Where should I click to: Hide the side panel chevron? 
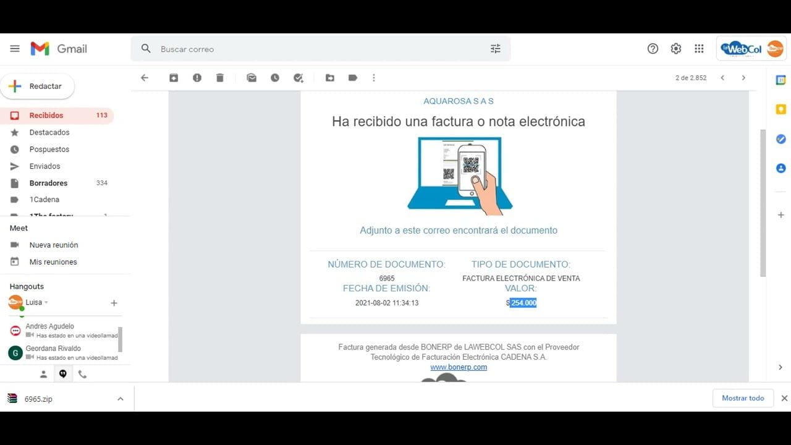(x=780, y=367)
